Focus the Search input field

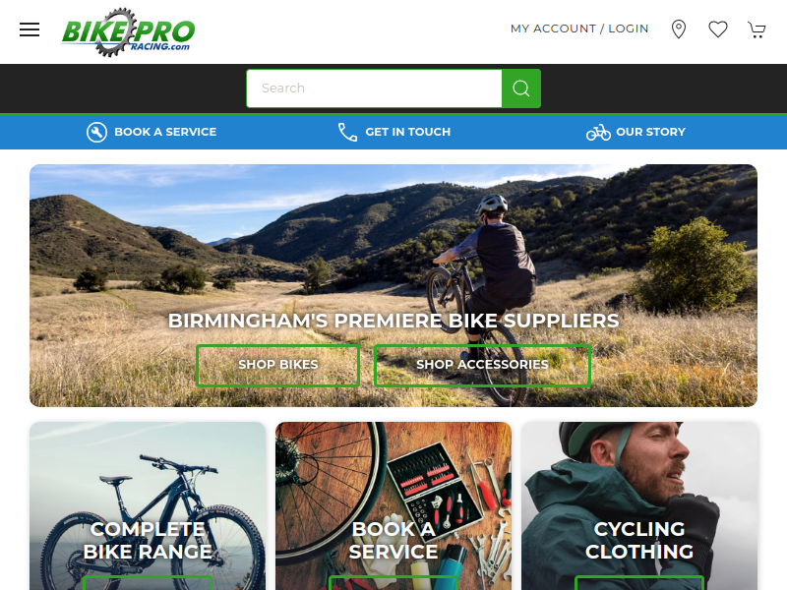(375, 88)
